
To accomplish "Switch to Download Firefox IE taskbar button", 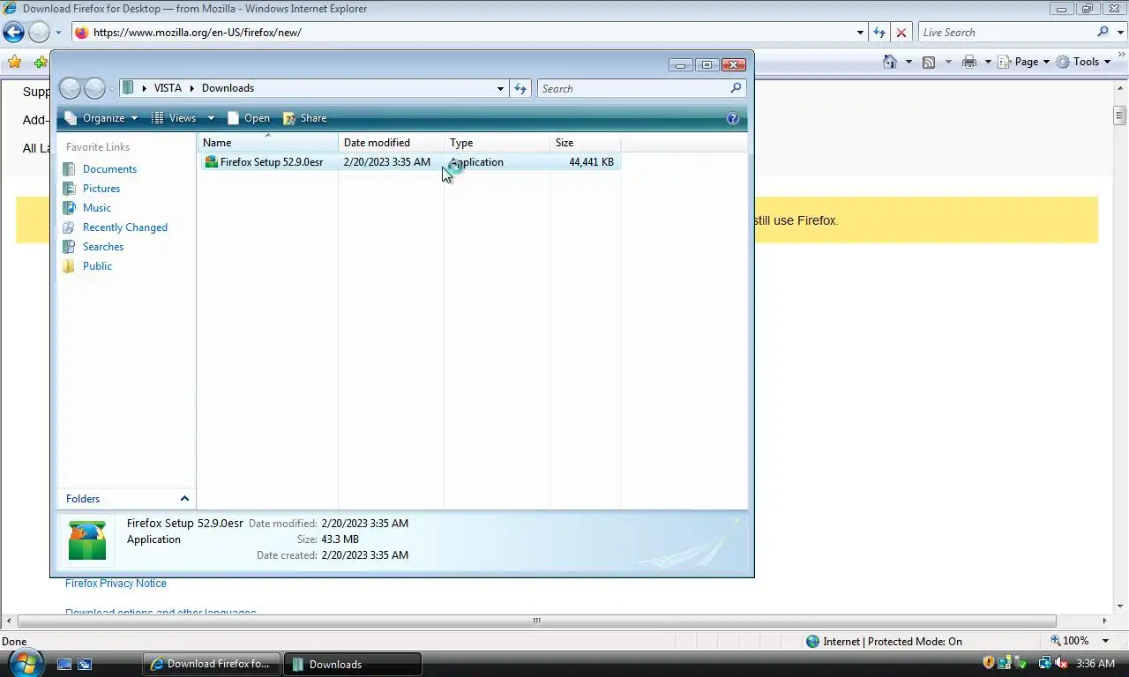I will click(x=213, y=664).
